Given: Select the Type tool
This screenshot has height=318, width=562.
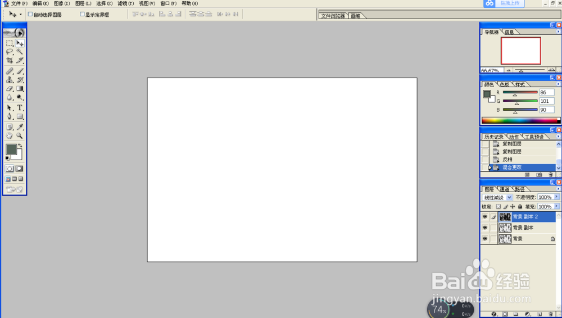Looking at the screenshot, I should [x=20, y=107].
